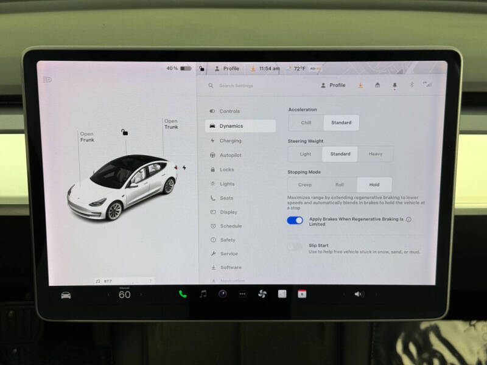Set Steering Weight to Heavy
The image size is (487, 365).
375,154
